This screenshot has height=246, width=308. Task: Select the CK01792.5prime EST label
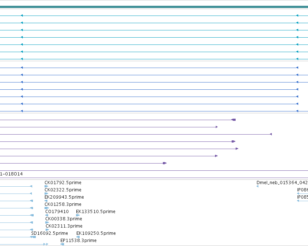[63, 183]
